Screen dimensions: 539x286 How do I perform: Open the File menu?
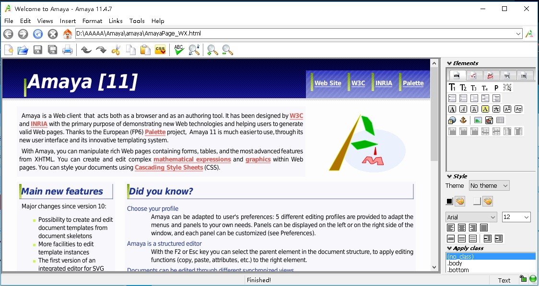9,21
